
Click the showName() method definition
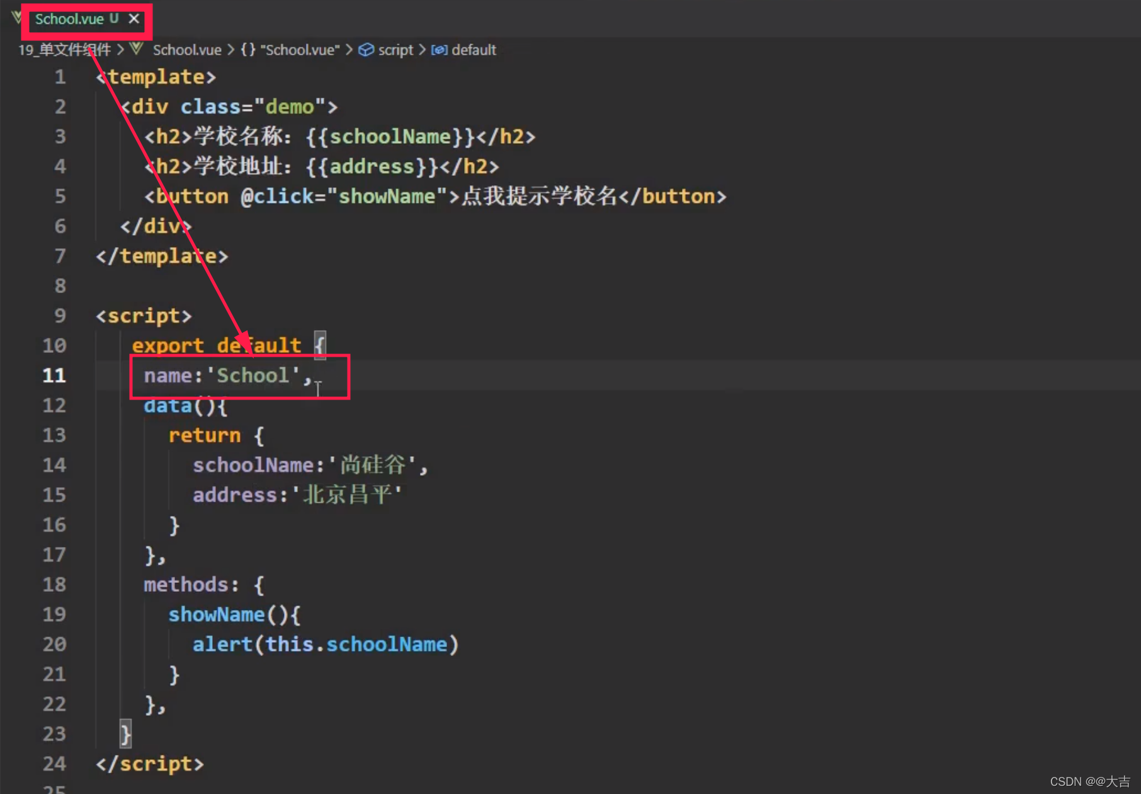click(234, 614)
